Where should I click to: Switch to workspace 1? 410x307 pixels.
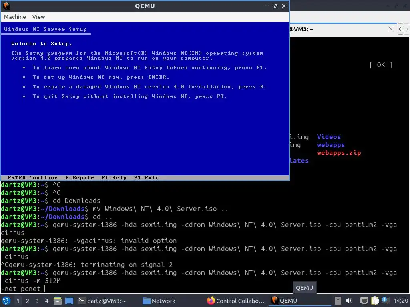click(18, 301)
